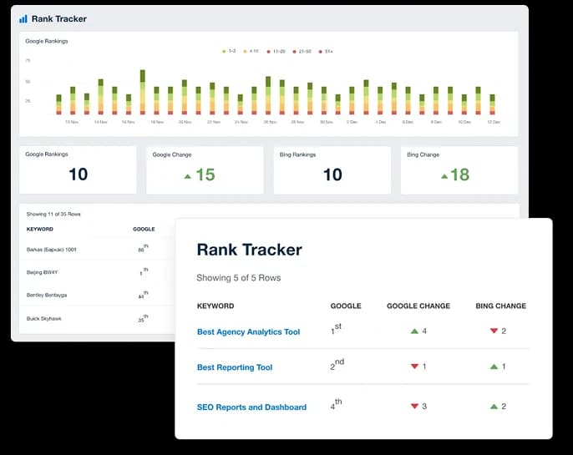This screenshot has width=573, height=455.
Task: Click green up arrow in SEO Reports row
Action: (x=494, y=406)
